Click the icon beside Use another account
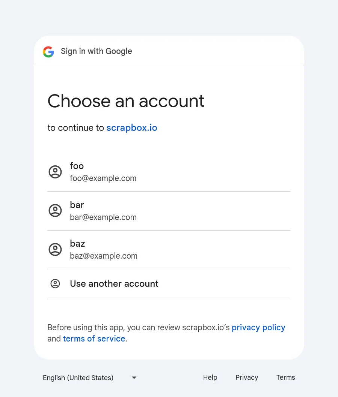This screenshot has width=338, height=397. click(55, 284)
